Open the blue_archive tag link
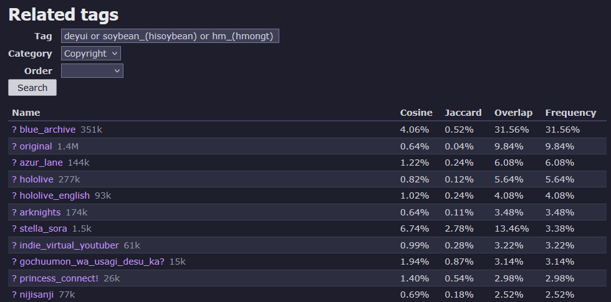This screenshot has width=611, height=302. tap(47, 130)
